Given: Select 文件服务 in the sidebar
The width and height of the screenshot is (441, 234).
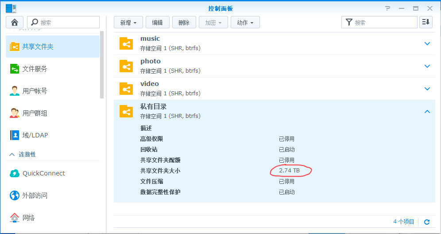Looking at the screenshot, I should coord(35,69).
